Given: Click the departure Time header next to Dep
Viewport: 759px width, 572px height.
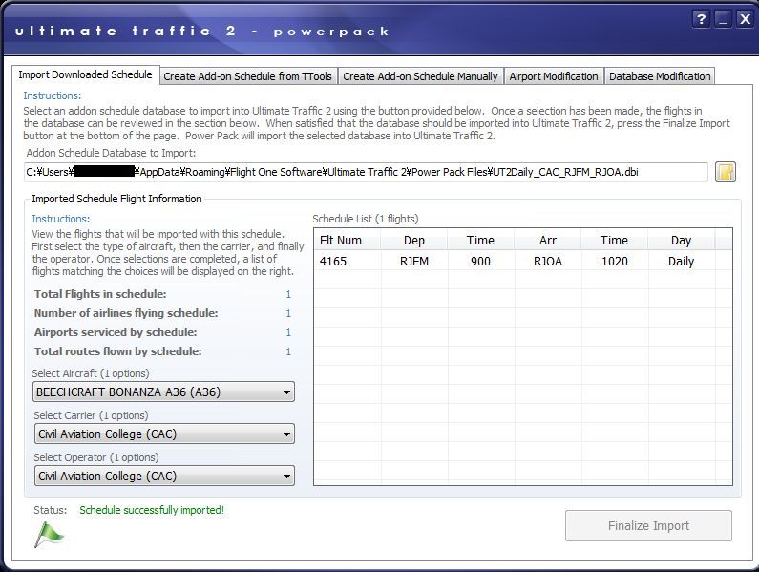Looking at the screenshot, I should (480, 241).
